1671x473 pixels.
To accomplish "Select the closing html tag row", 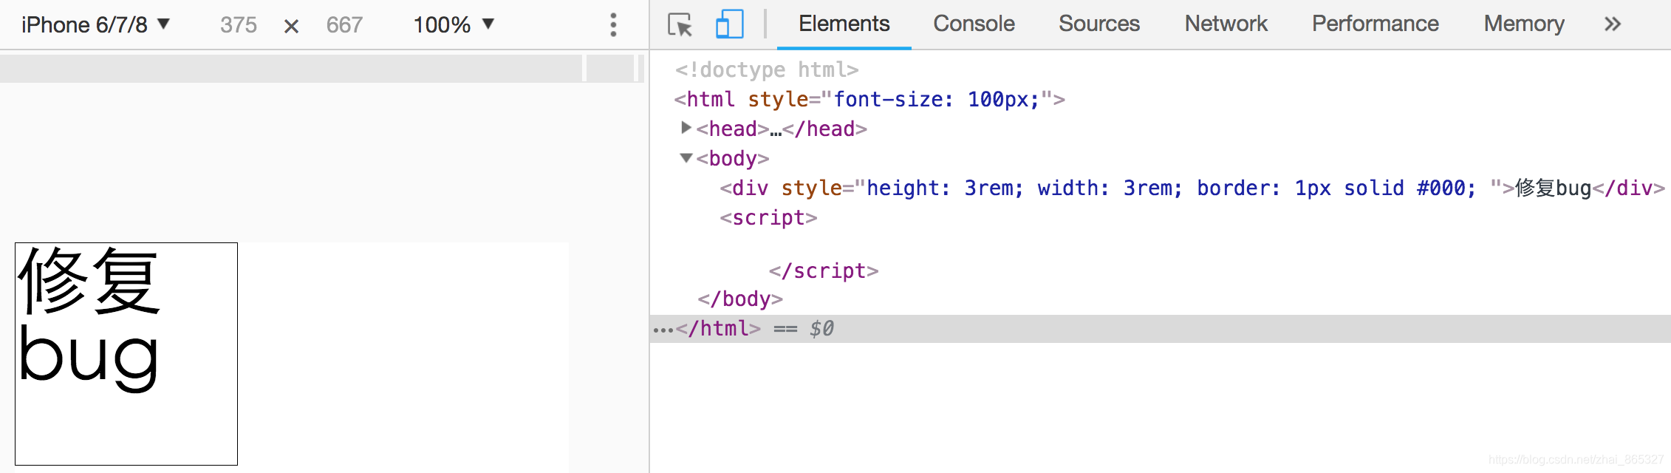I will click(x=1160, y=328).
